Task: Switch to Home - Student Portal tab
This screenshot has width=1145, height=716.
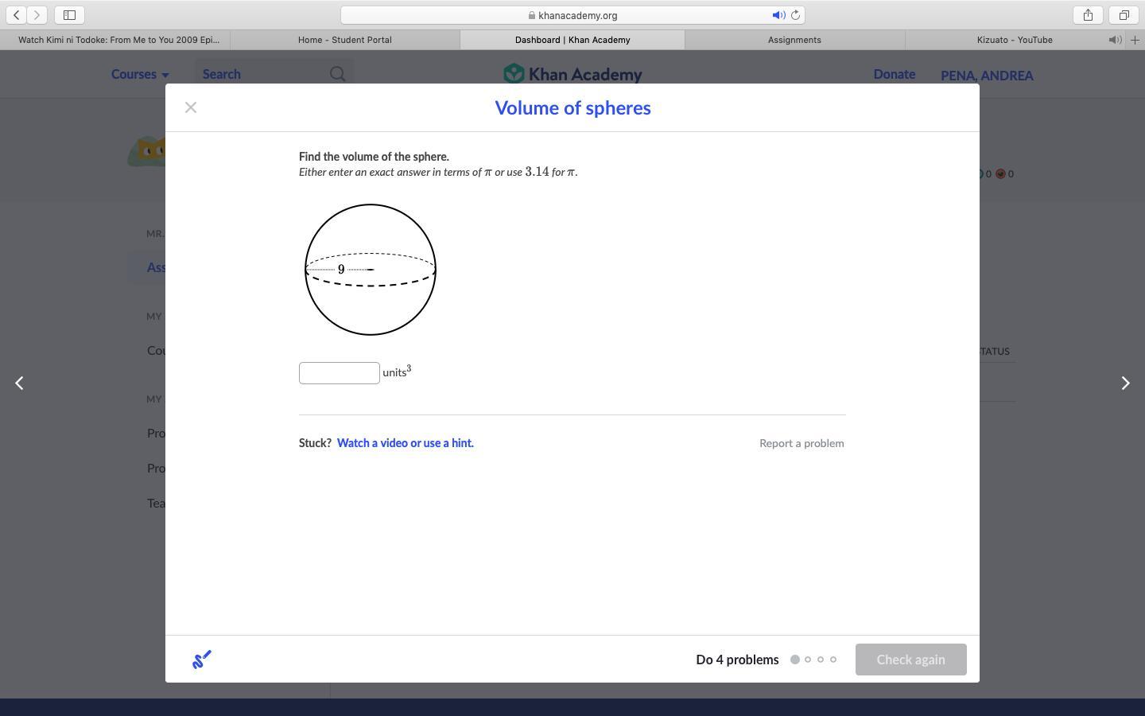Action: [x=344, y=40]
